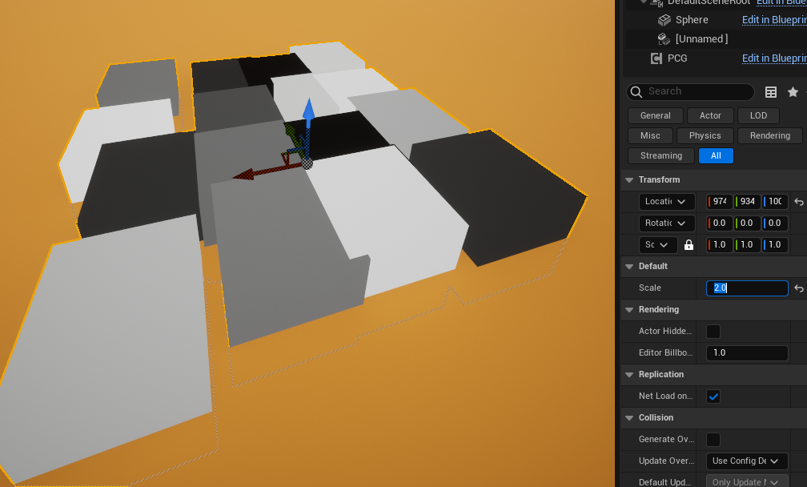Click the Location Y value field
This screenshot has height=487, width=807.
click(747, 202)
